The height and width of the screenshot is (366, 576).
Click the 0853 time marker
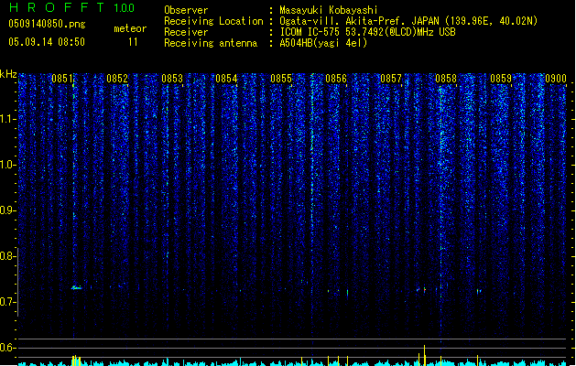(172, 79)
